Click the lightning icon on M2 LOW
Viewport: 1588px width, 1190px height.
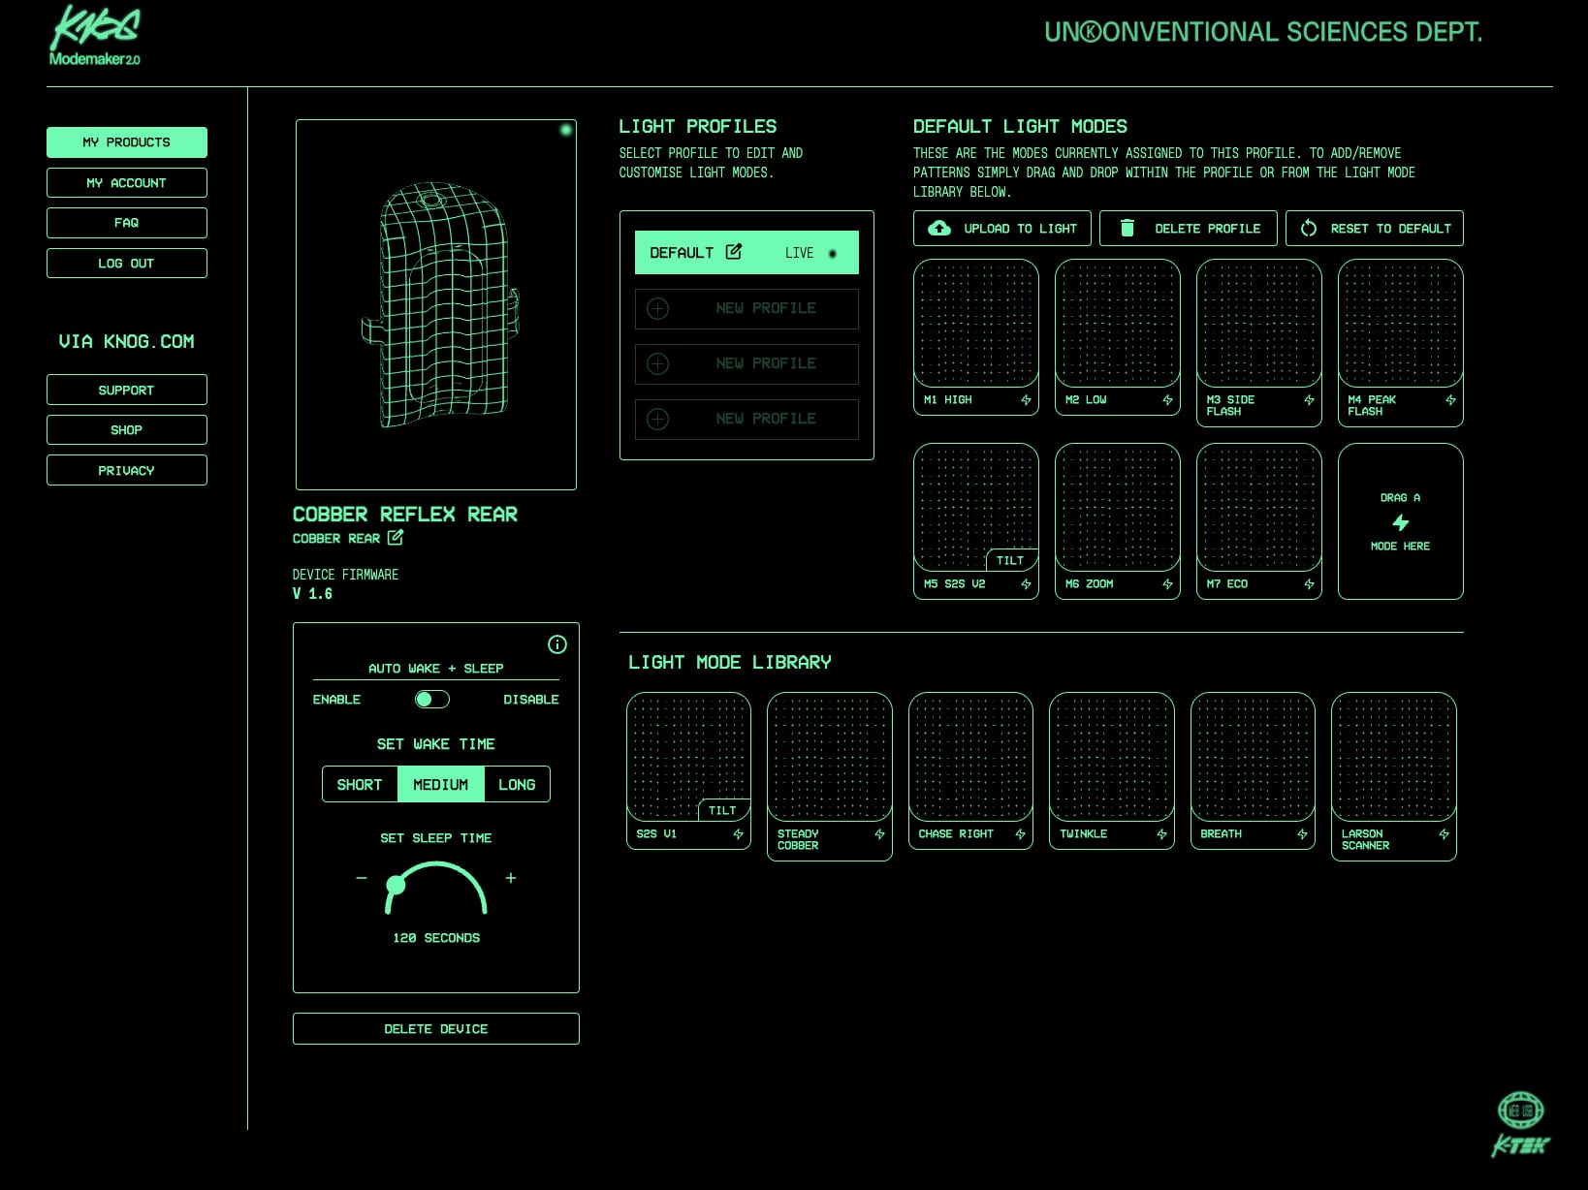(1167, 400)
